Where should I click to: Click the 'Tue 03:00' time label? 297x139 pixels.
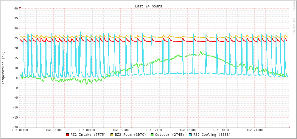click(54, 130)
